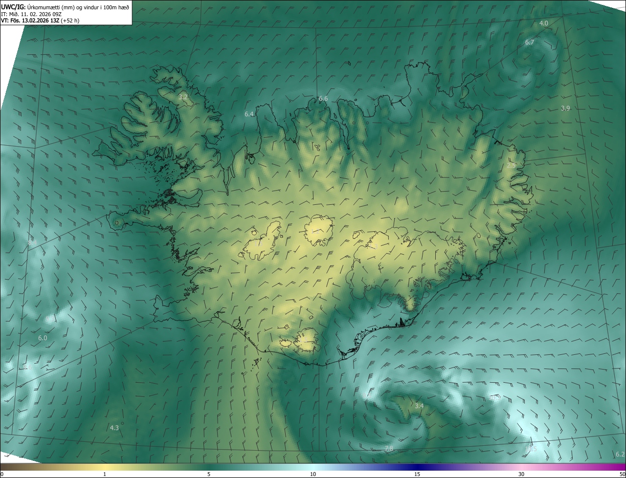
Task: Click the map value label 6.2
Action: point(620,454)
